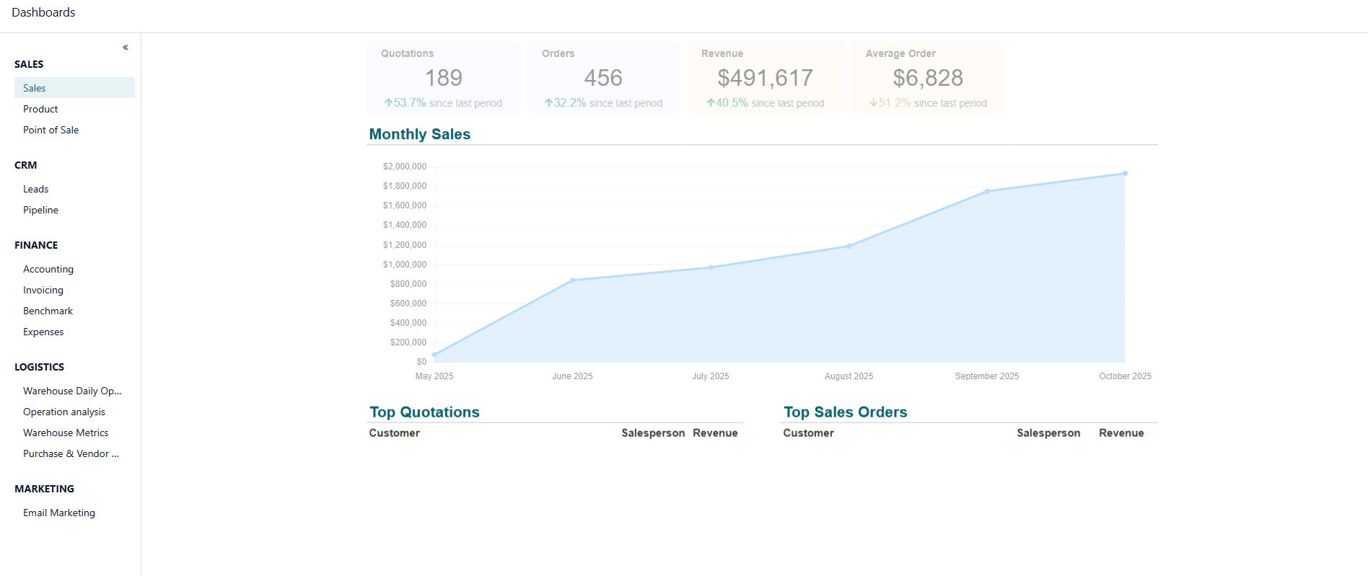Click Salesperson header in Top Sales Orders

pos(1048,433)
